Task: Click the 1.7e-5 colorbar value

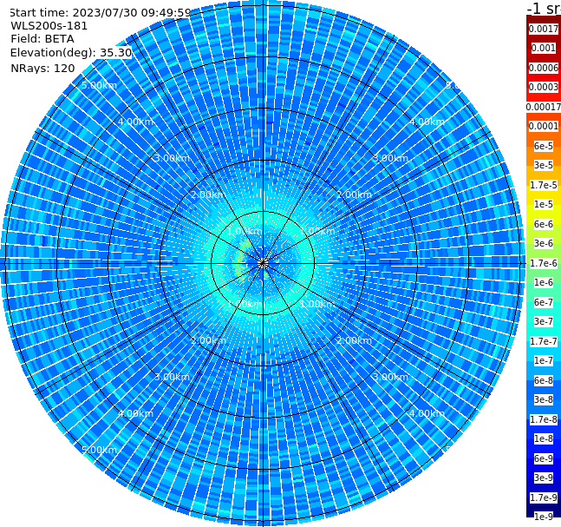Action: coord(544,185)
